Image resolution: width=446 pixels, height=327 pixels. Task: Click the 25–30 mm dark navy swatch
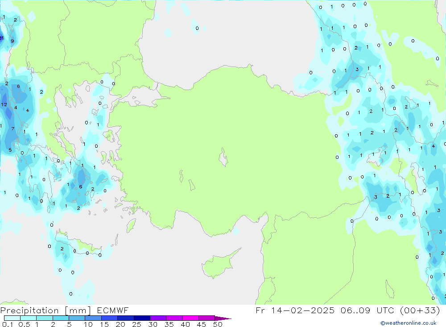pos(142,318)
